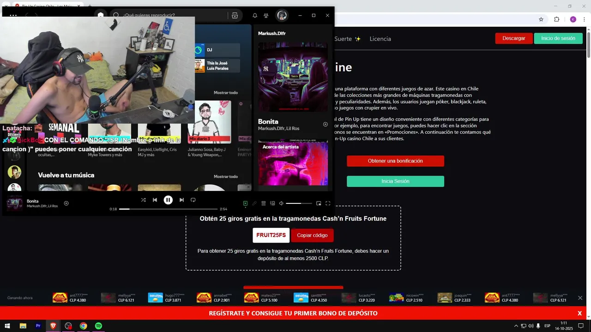Click santttt winner CLP 4.350 entry

310,297
